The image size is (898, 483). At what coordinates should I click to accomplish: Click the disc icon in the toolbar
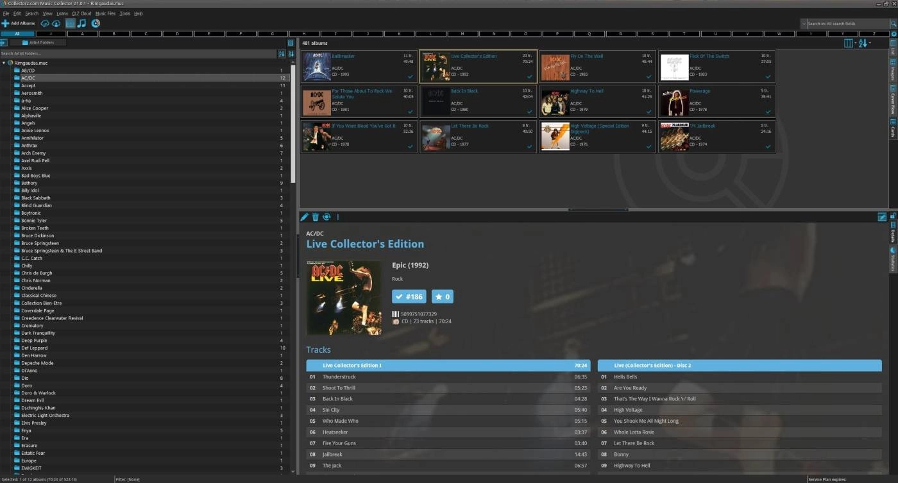(x=96, y=23)
